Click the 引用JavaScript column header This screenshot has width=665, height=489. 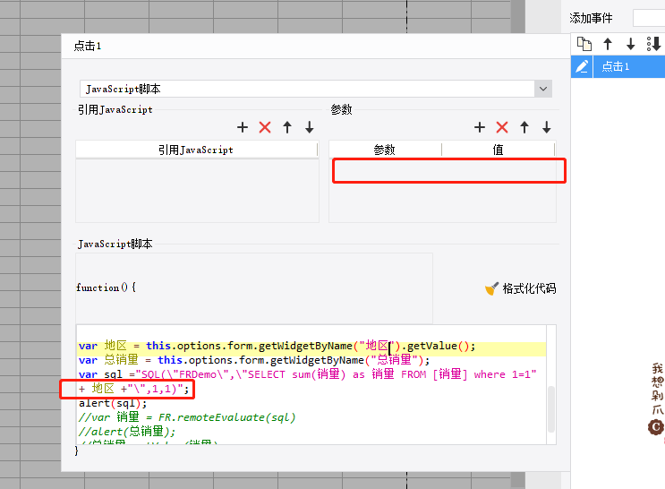[196, 150]
